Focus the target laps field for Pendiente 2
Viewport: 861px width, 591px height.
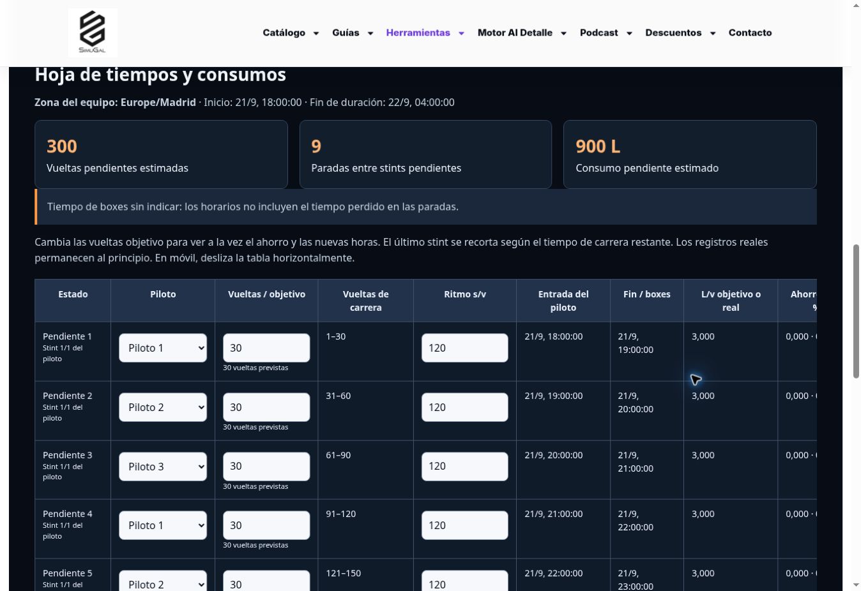[266, 407]
